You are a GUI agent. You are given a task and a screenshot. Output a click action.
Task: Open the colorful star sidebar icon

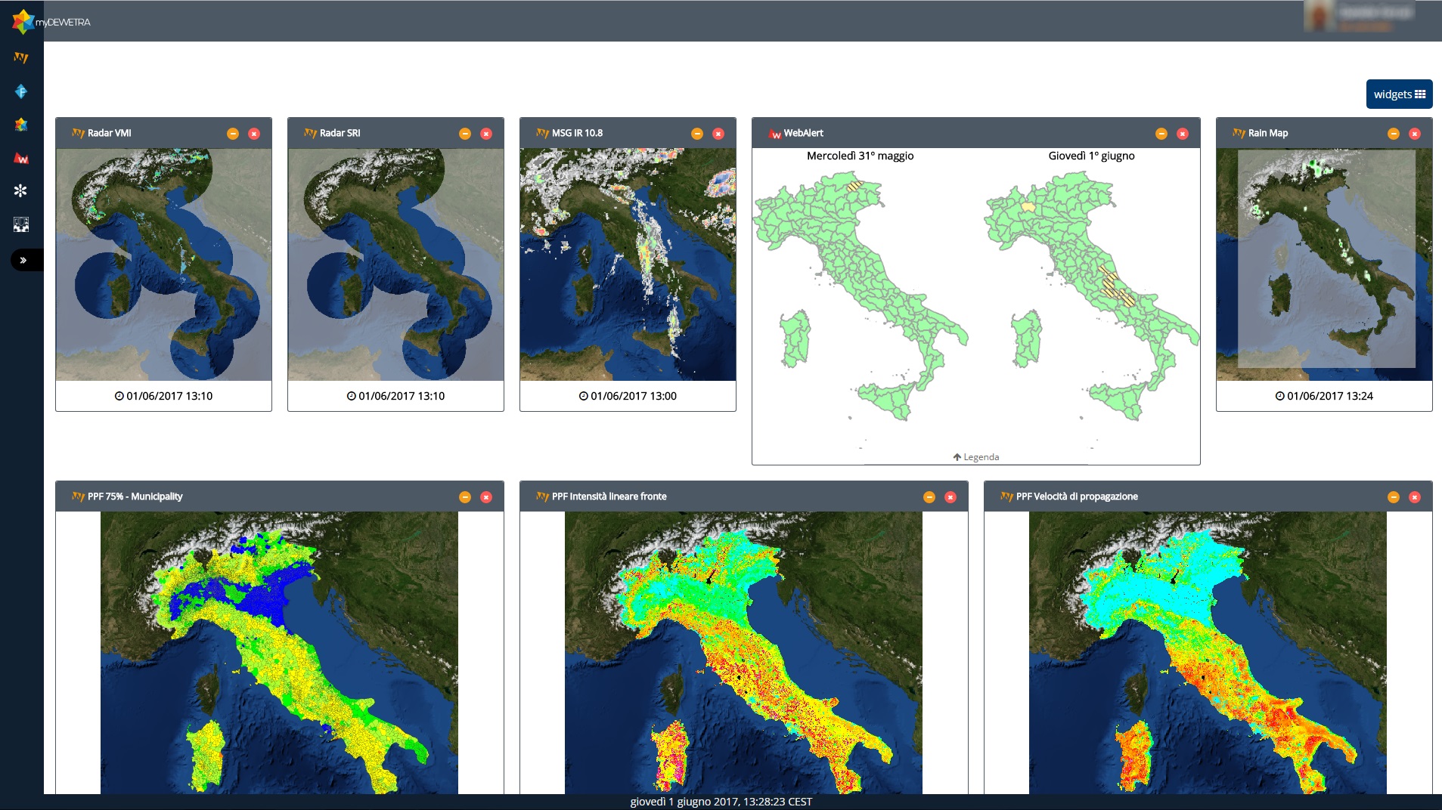[x=21, y=125]
